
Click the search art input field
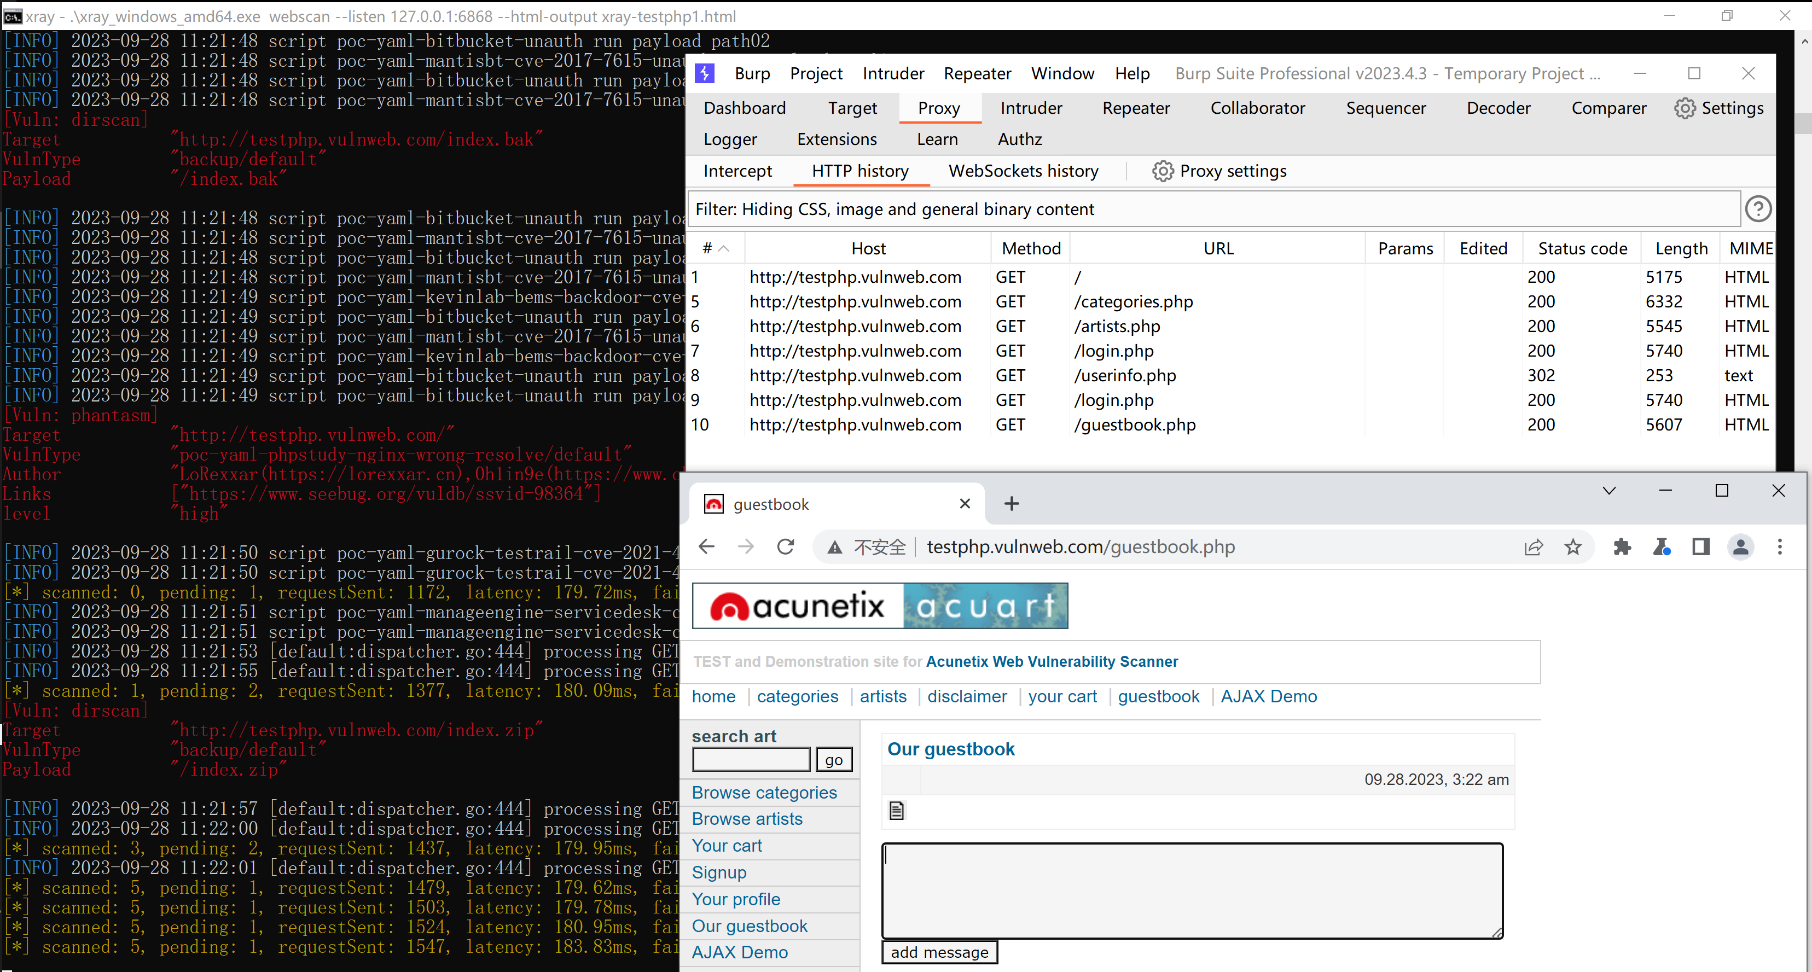pyautogui.click(x=751, y=760)
